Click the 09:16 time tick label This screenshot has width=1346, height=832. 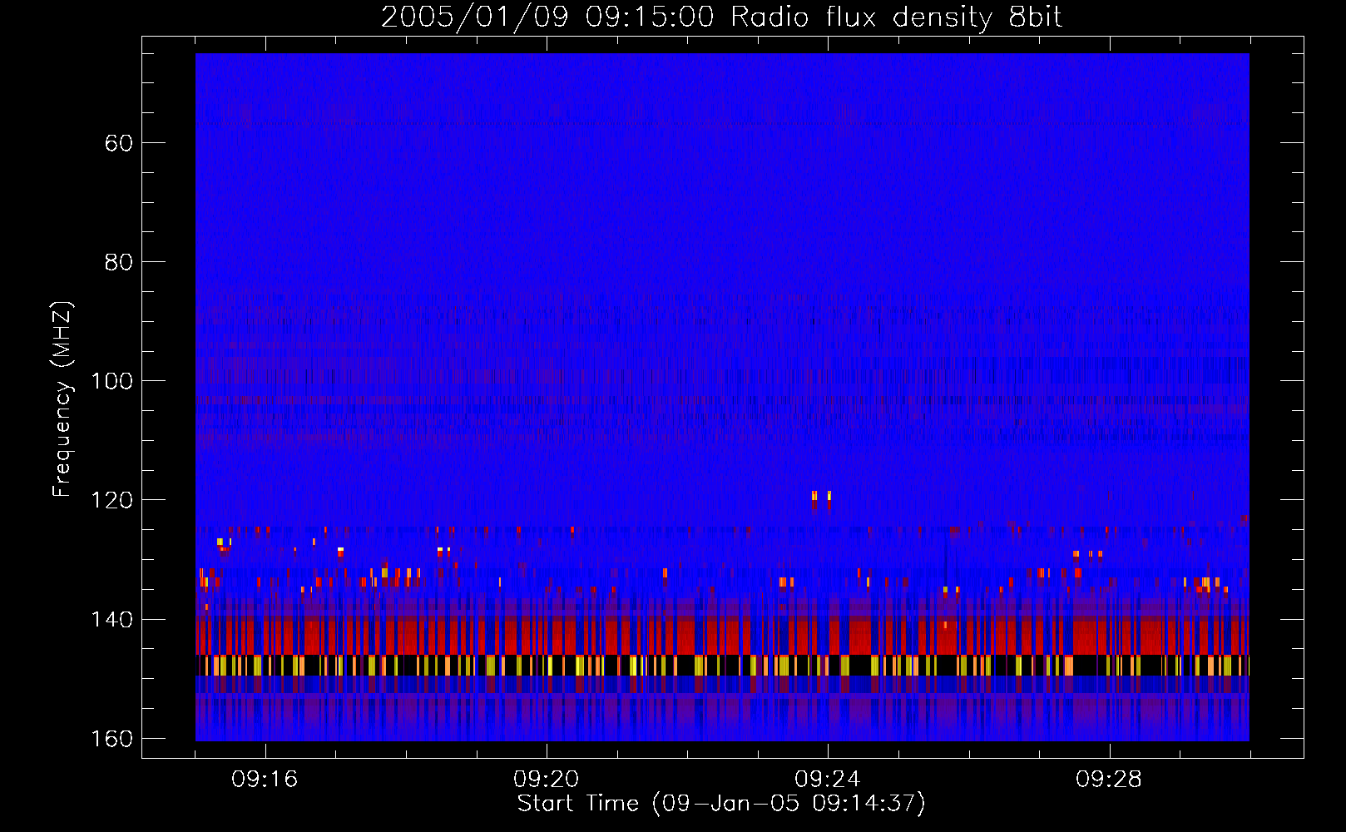tap(265, 780)
